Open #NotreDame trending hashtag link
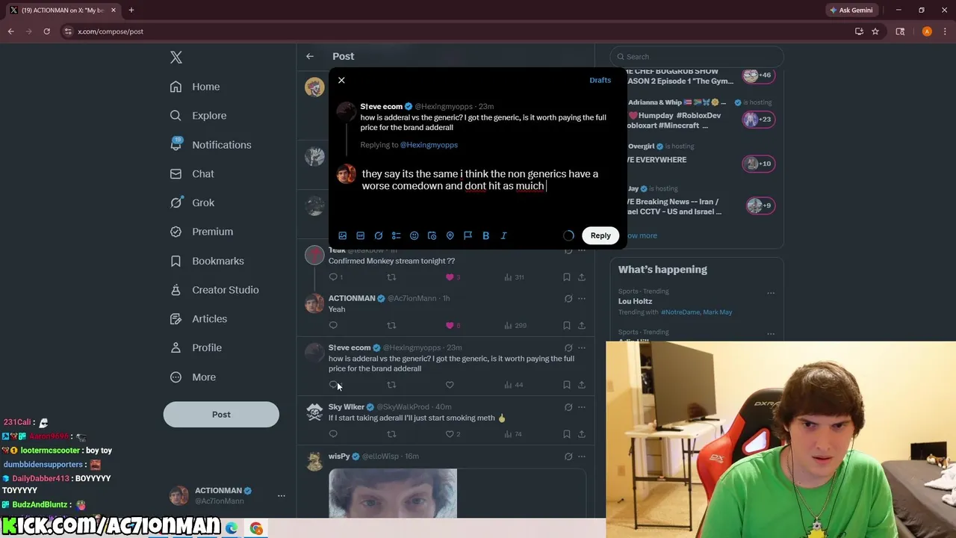This screenshot has height=538, width=956. (681, 312)
